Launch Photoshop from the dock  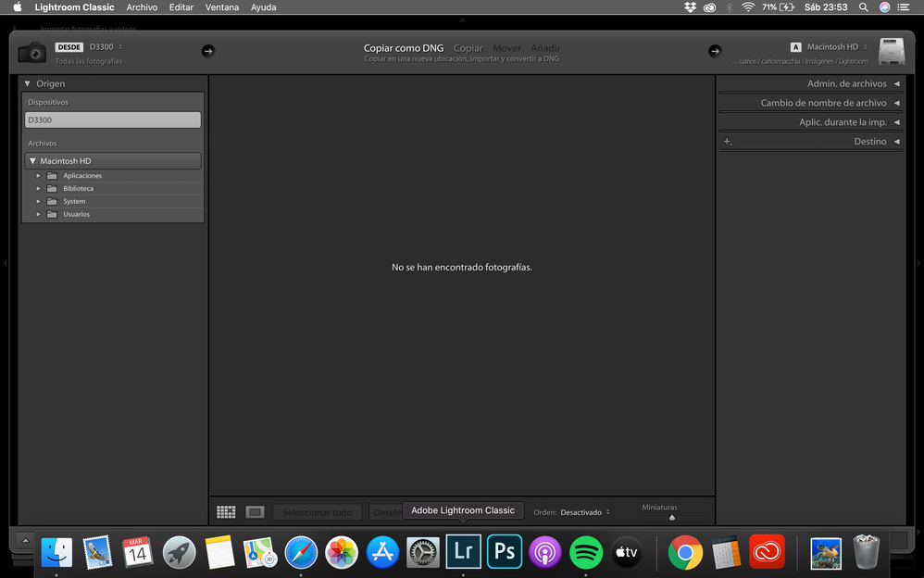coord(505,551)
